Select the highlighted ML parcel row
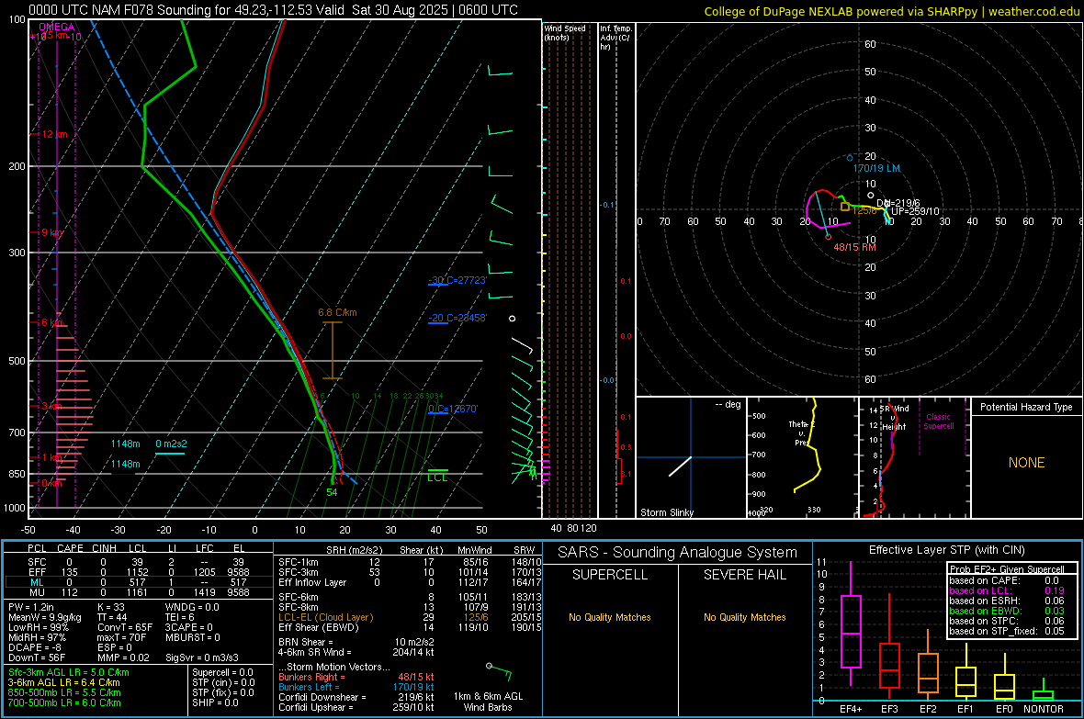Viewport: 1084px width, 719px height. [x=138, y=582]
